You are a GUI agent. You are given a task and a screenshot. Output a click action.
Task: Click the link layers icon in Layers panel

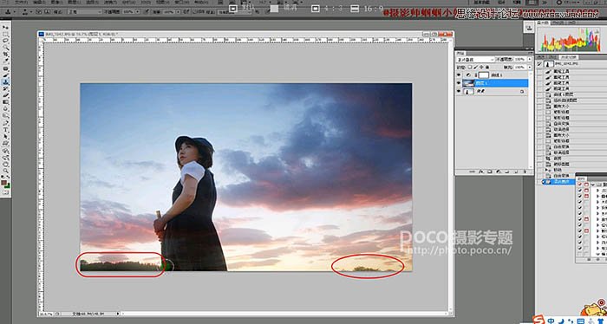(472, 172)
